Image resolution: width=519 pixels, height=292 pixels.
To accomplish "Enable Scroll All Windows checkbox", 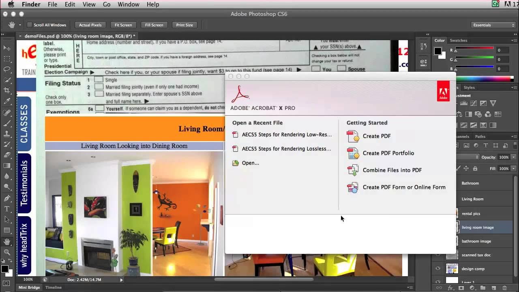I will 30,25.
